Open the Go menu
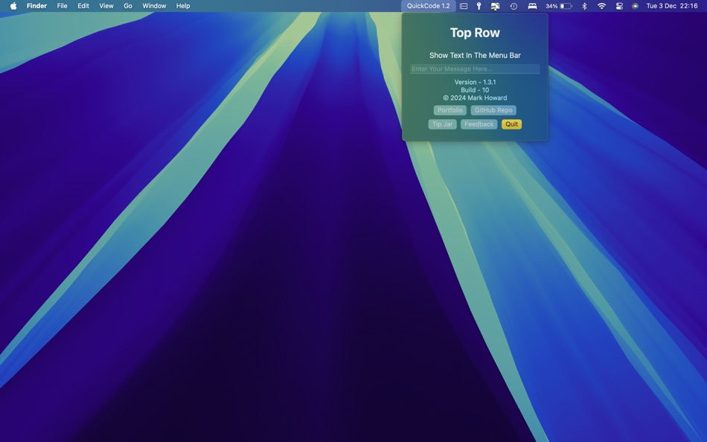Screen dimensions: 707x442 coord(128,6)
